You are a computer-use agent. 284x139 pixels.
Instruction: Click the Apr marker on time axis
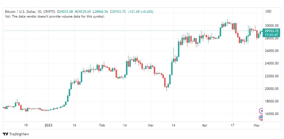[204, 125]
